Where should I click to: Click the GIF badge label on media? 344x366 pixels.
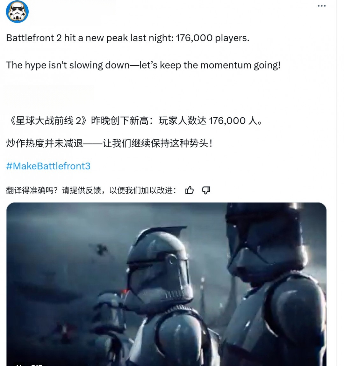tap(36, 365)
